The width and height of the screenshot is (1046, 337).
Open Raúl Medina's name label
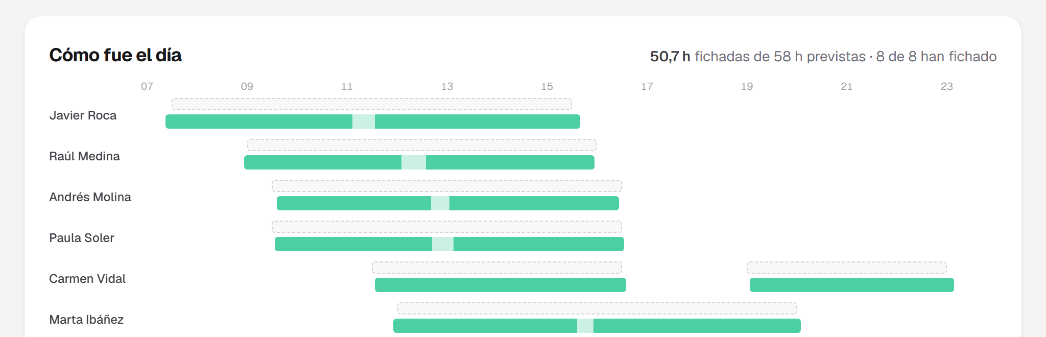[84, 156]
